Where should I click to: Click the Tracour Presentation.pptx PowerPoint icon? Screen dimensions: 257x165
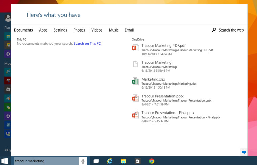(x=135, y=98)
